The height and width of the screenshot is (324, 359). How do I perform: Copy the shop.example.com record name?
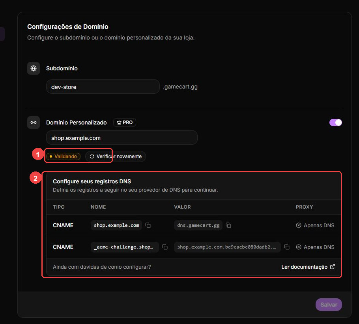148,225
